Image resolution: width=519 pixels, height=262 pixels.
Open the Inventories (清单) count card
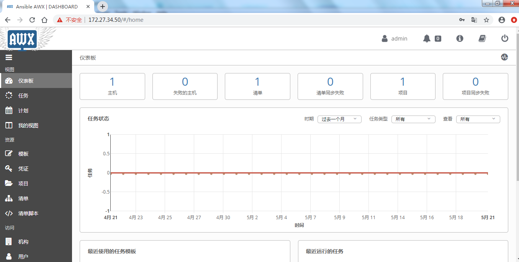click(x=257, y=86)
